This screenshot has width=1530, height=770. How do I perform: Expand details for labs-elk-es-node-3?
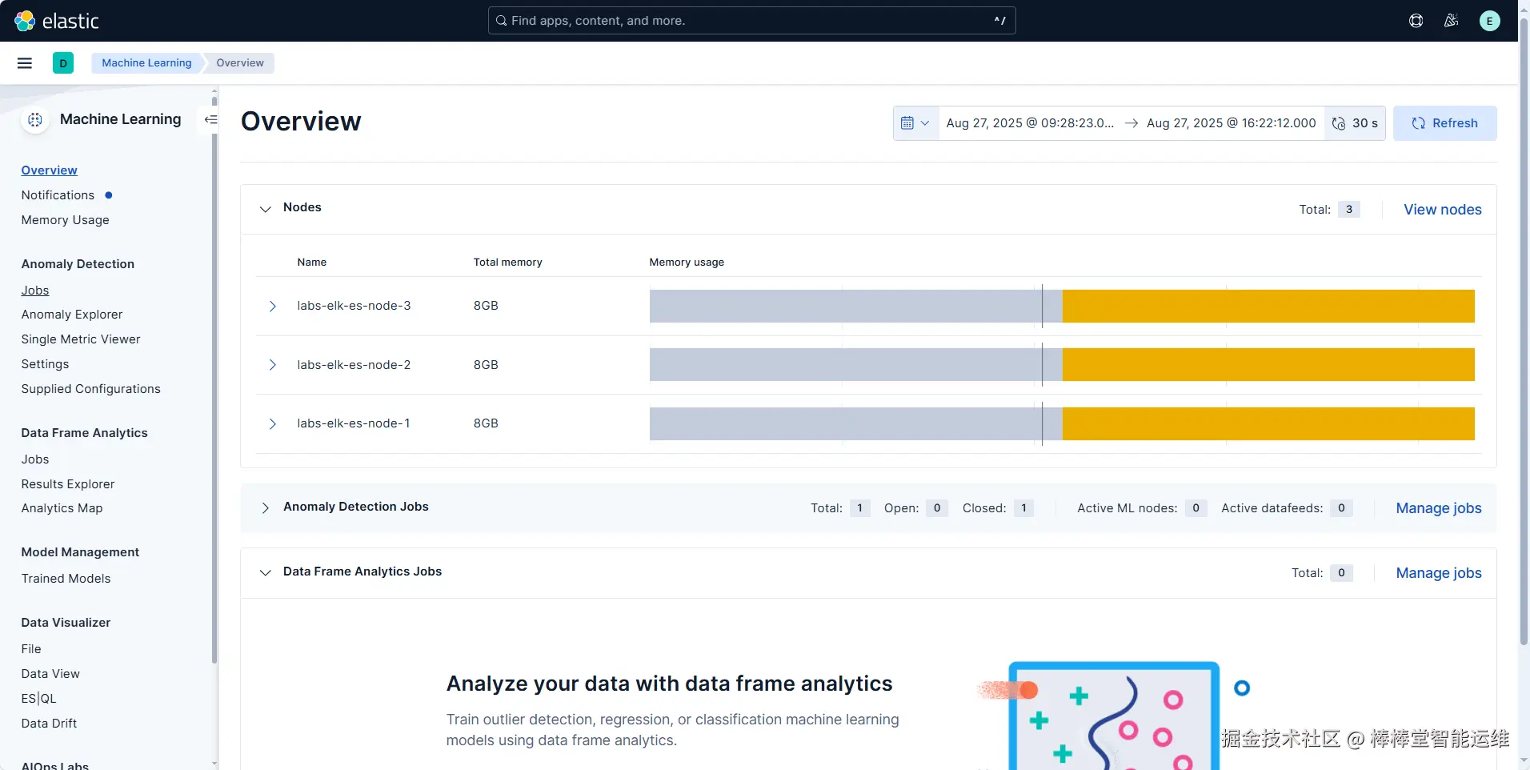(x=272, y=306)
